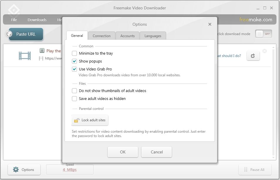Close the Freemake Video Downloader window
280x180 pixels.
pos(271,8)
